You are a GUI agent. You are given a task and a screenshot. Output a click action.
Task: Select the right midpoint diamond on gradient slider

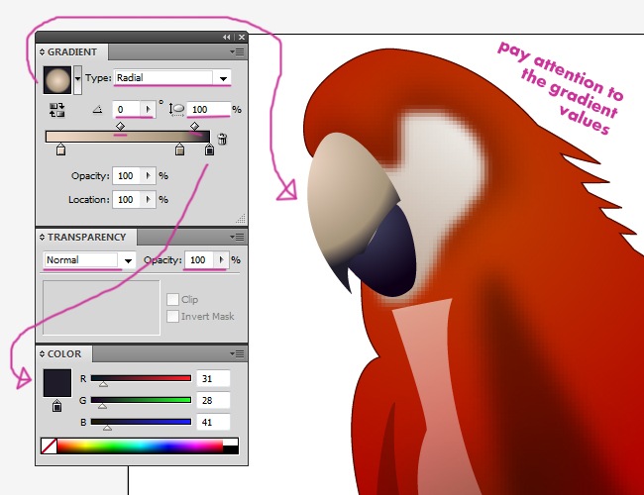coord(194,126)
